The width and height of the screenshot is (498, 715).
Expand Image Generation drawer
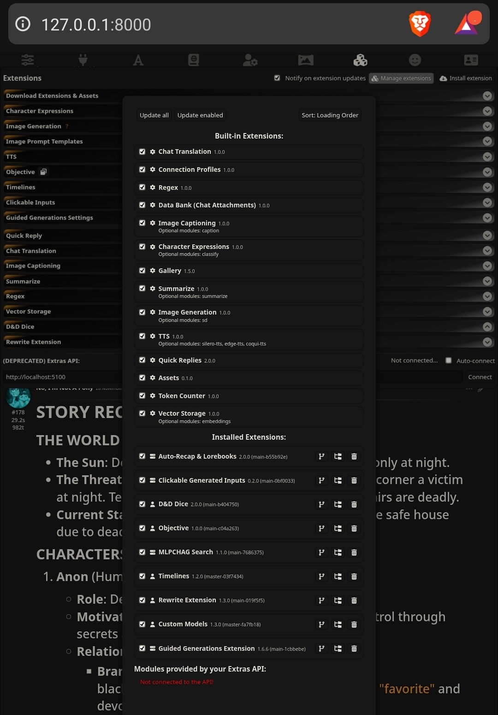(x=487, y=126)
